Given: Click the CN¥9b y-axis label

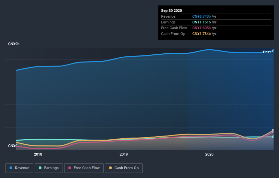Looking at the screenshot, I should tap(14, 44).
